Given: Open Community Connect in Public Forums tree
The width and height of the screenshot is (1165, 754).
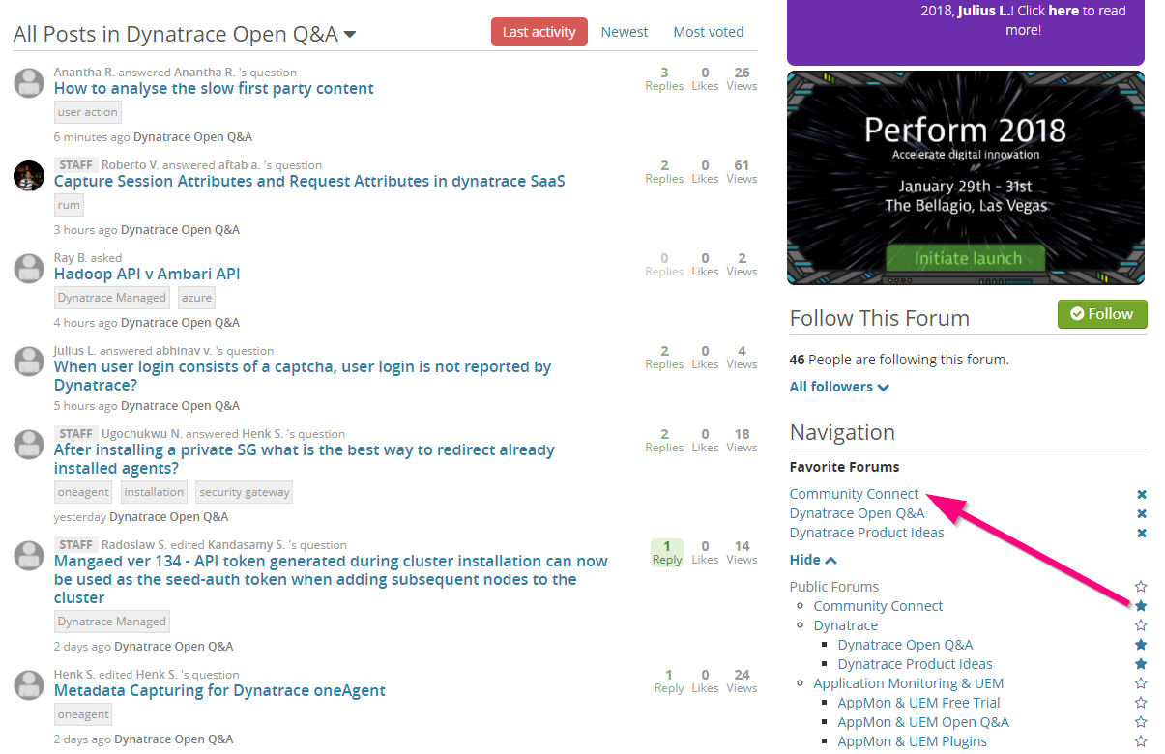Looking at the screenshot, I should [879, 606].
